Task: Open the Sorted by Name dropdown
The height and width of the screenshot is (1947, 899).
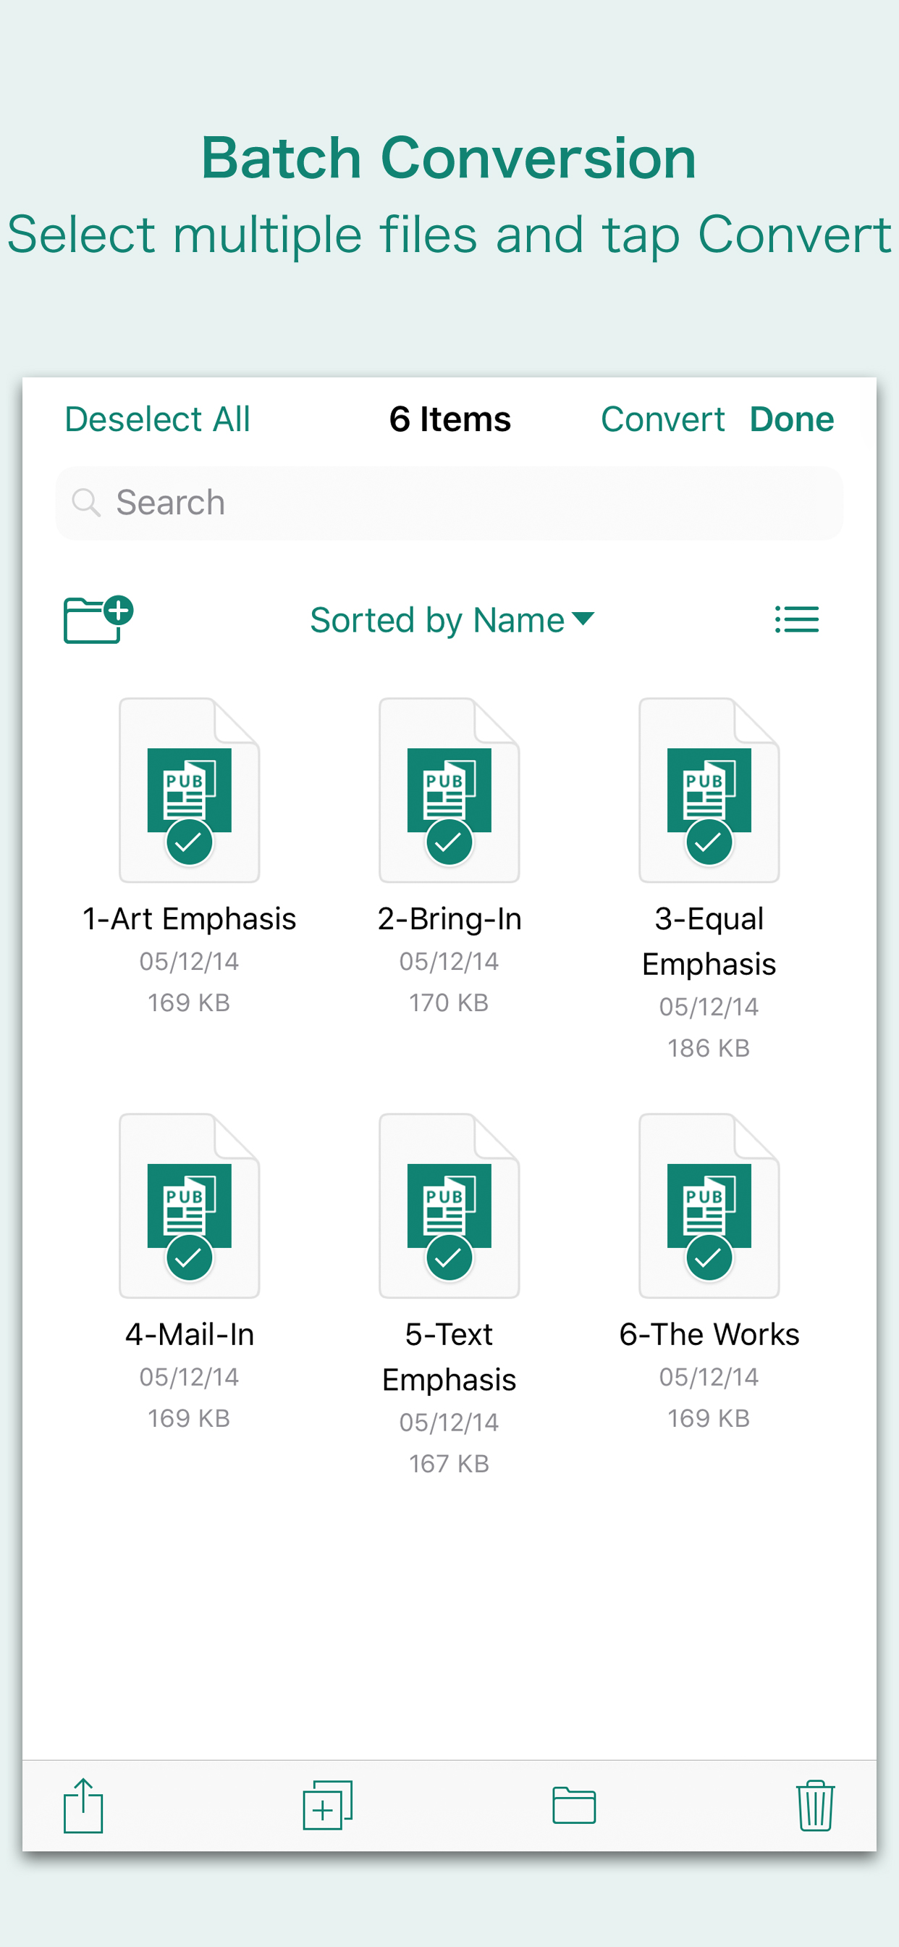Action: point(452,621)
